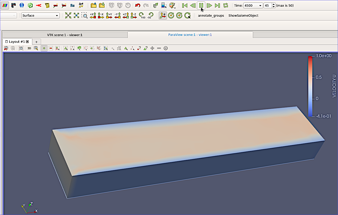Jump animation to the last frame
The height and width of the screenshot is (215, 338).
coord(217,5)
